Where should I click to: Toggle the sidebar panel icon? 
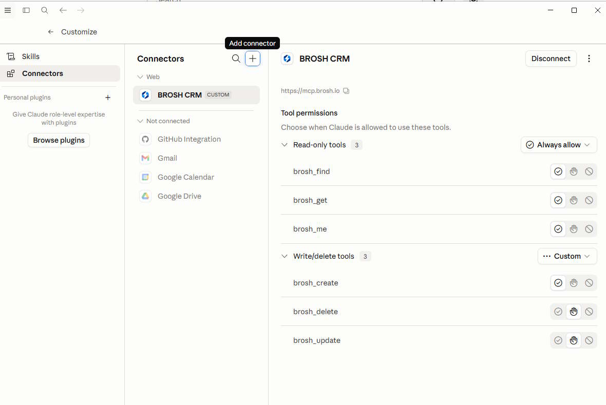point(26,10)
